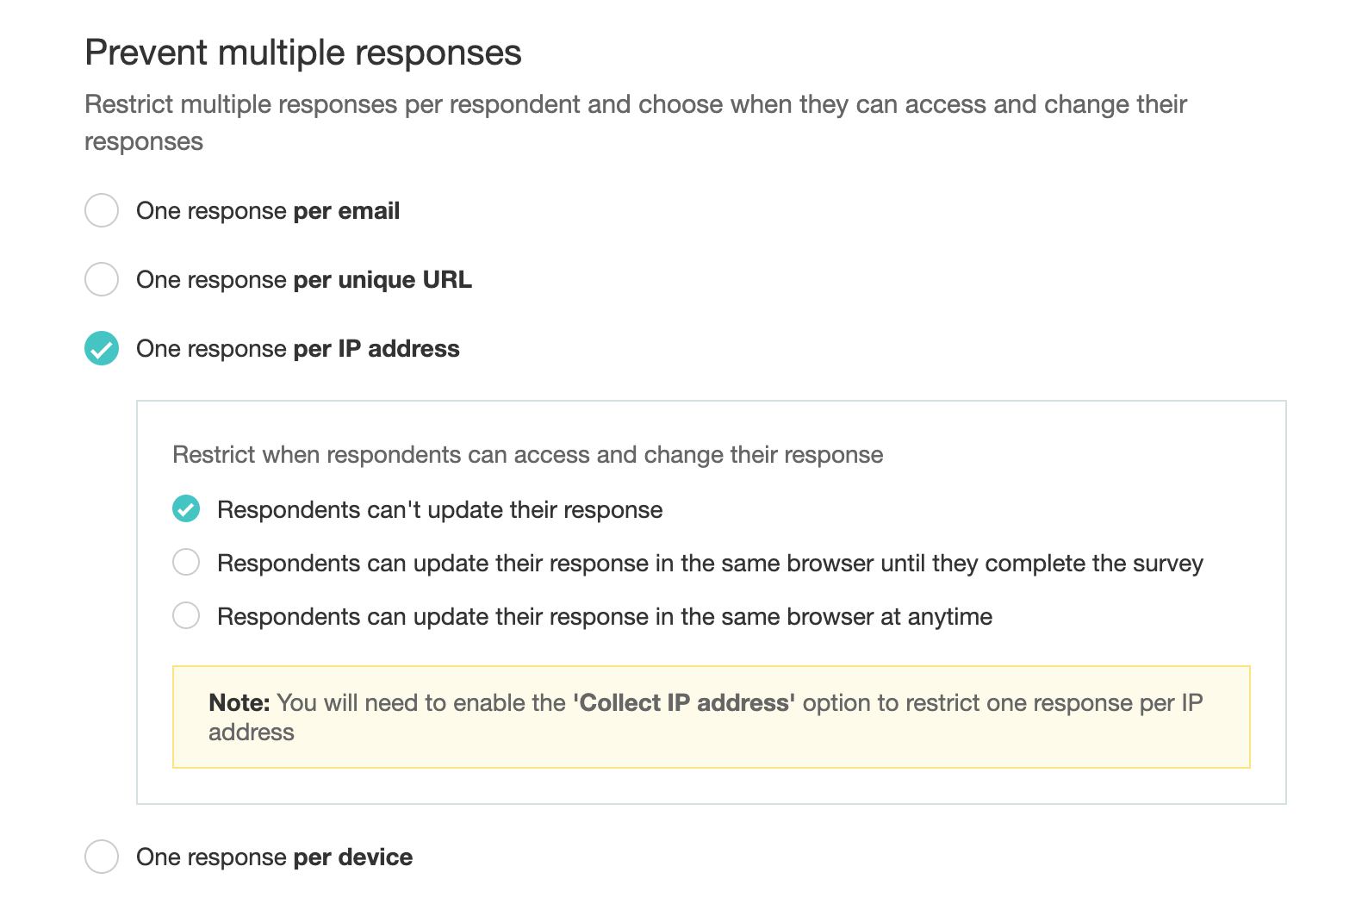
Task: Click the checked 'Respondents can't update' radio icon
Action: 186,509
